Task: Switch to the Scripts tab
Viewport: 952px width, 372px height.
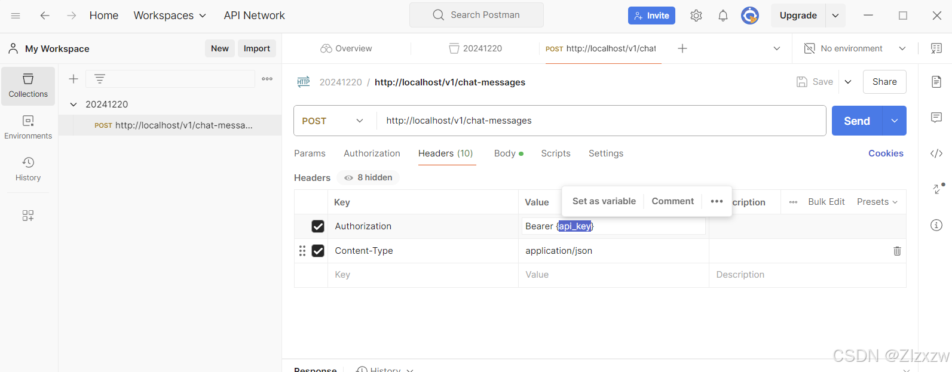Action: coord(556,153)
